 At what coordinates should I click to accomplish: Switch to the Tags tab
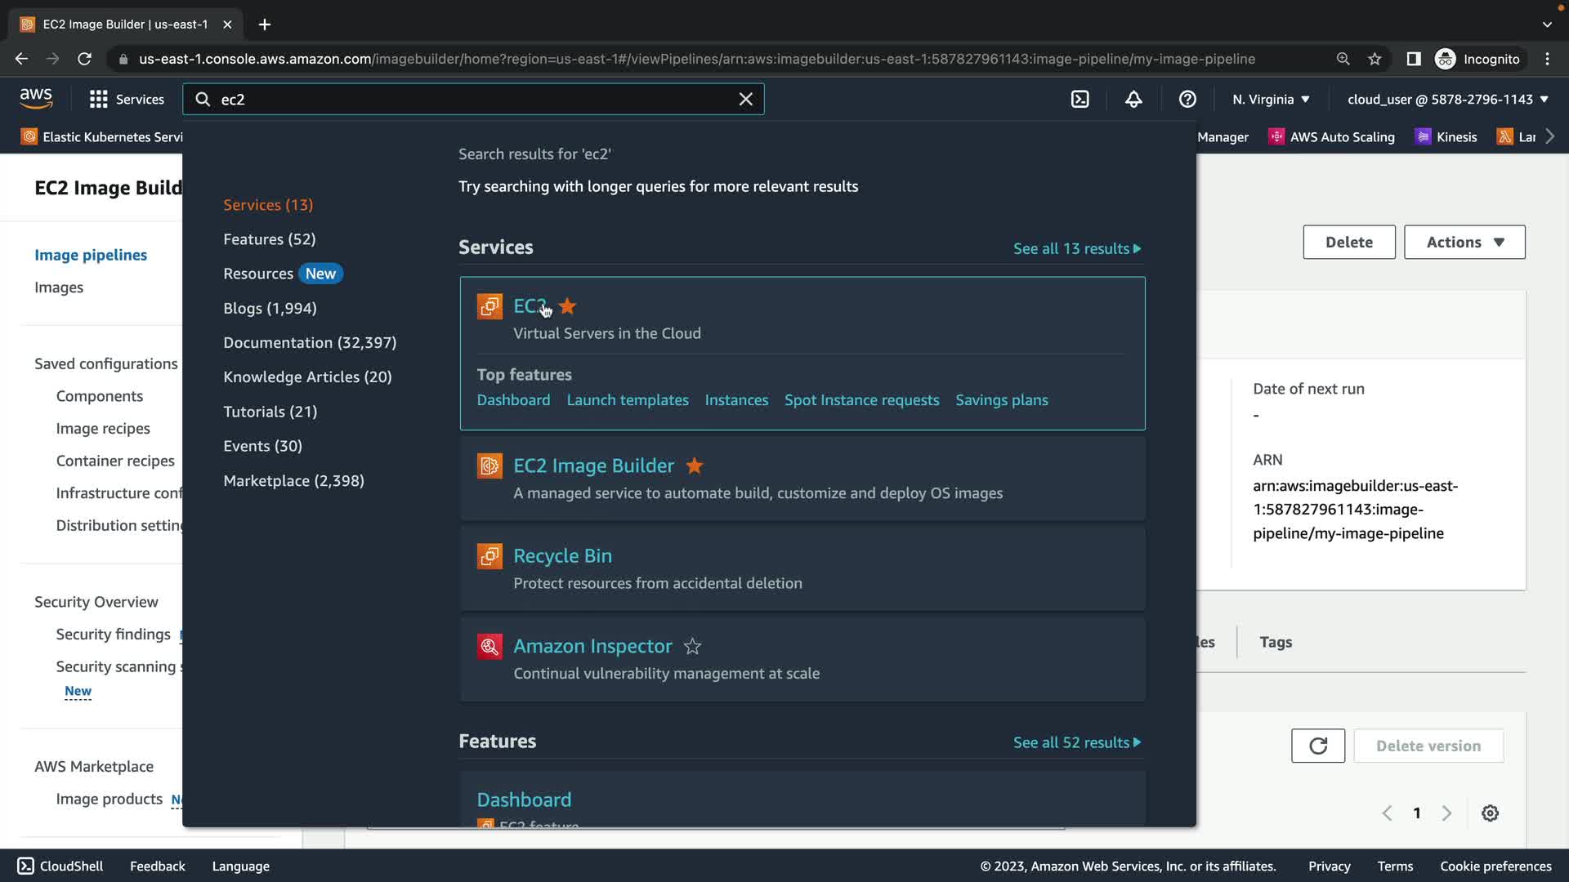pyautogui.click(x=1275, y=642)
